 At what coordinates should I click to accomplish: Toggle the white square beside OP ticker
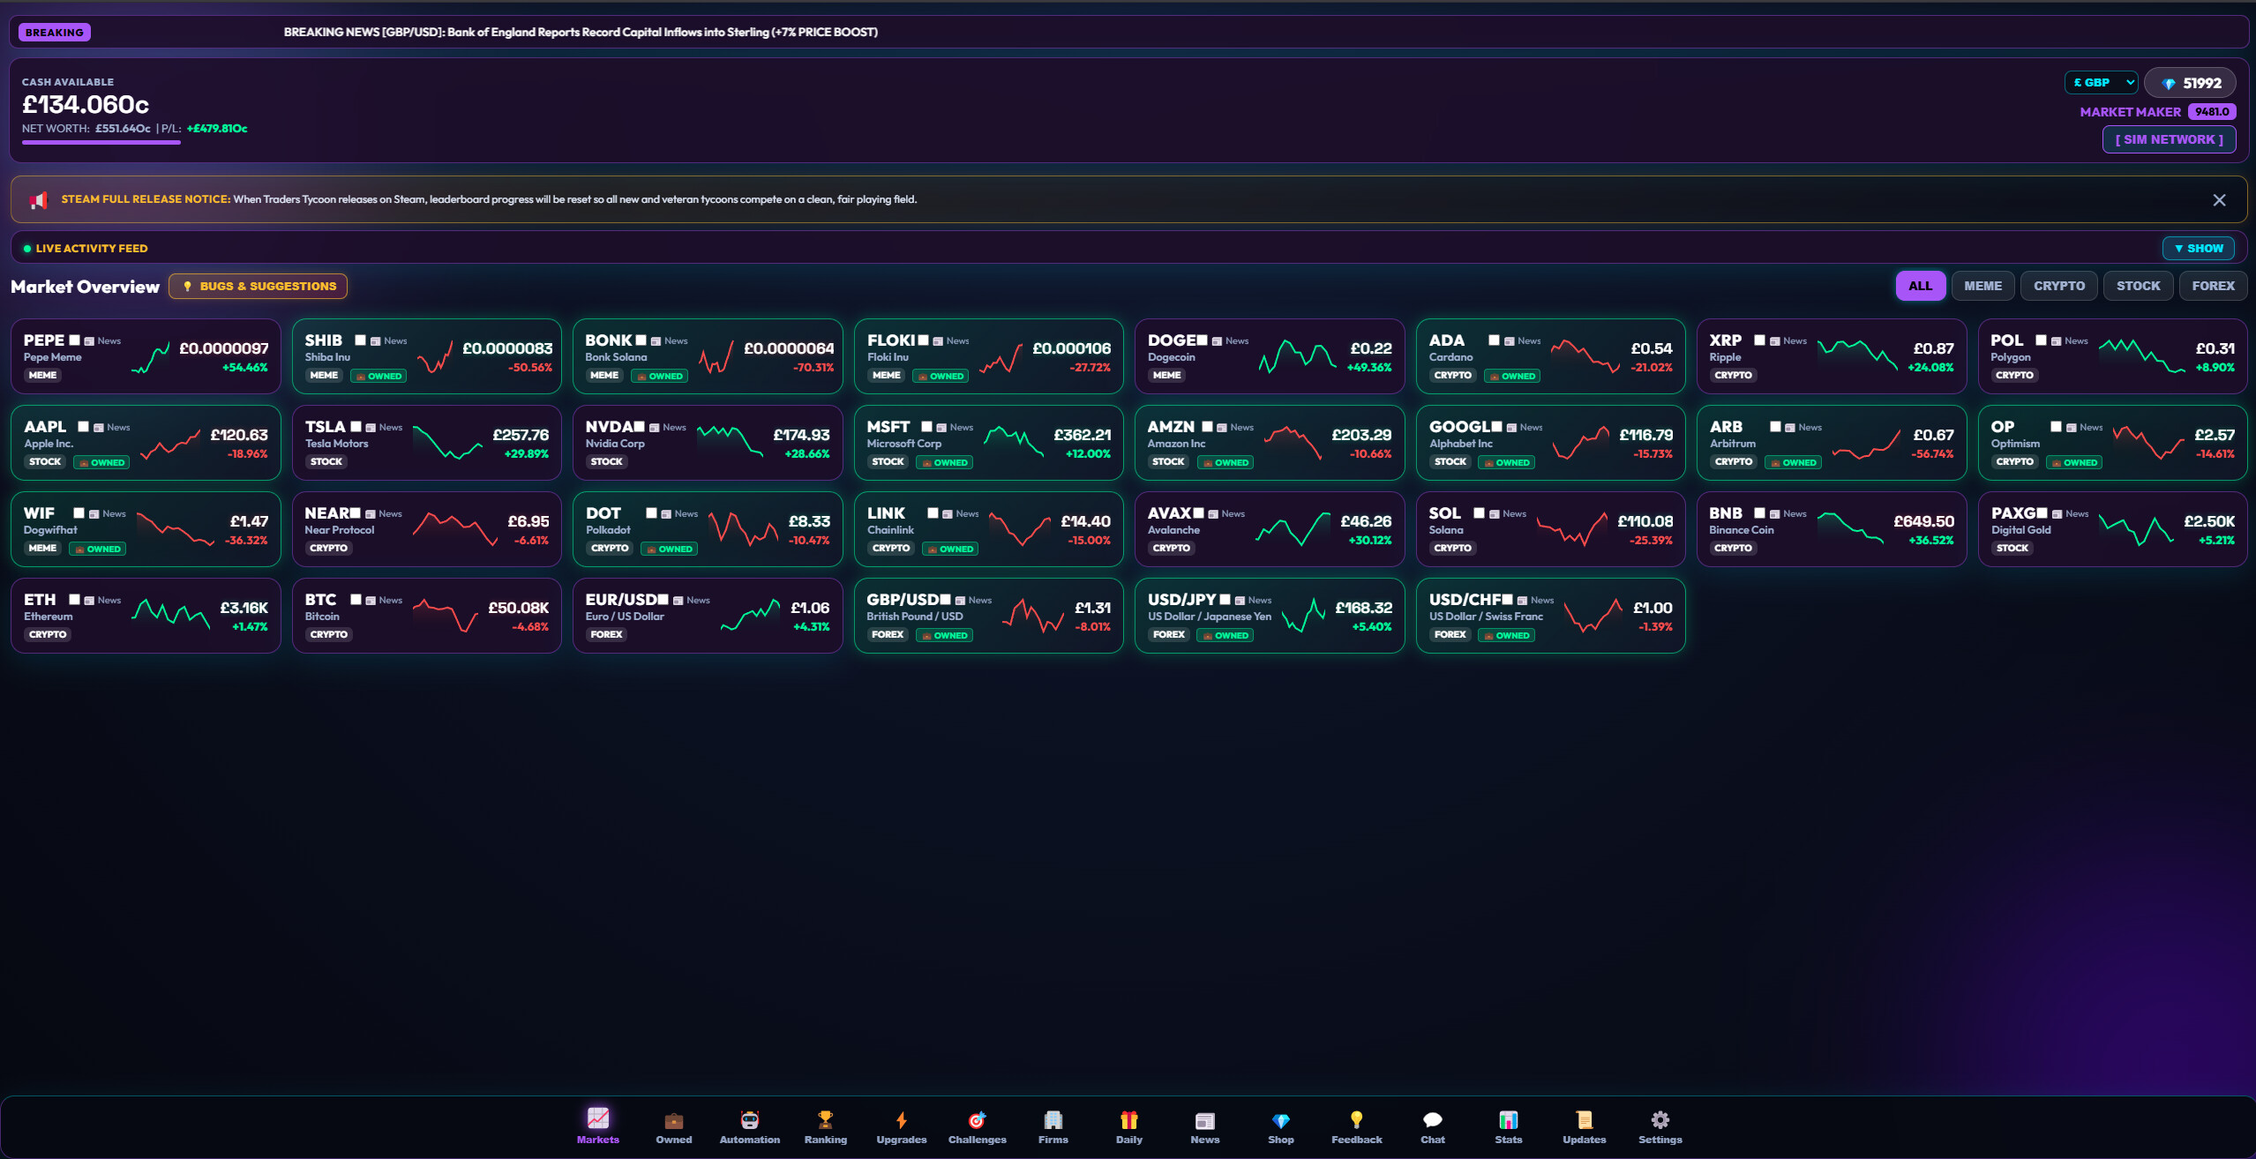2056,426
